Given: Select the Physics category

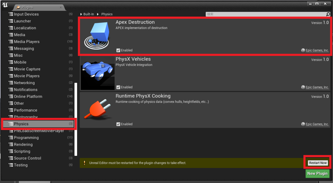Looking at the screenshot, I should coord(39,124).
